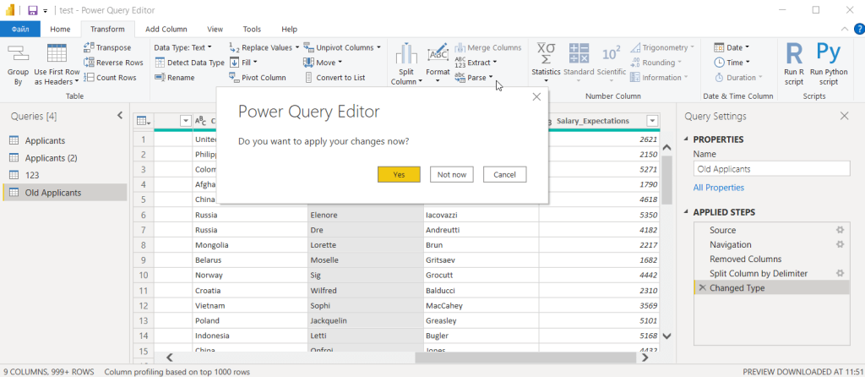Open the View ribbon tab
Viewport: 865px width, 377px height.
215,29
